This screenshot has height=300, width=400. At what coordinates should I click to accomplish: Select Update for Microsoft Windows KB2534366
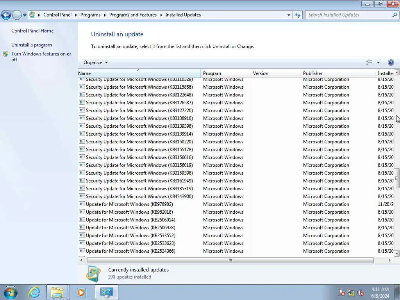click(236, 251)
